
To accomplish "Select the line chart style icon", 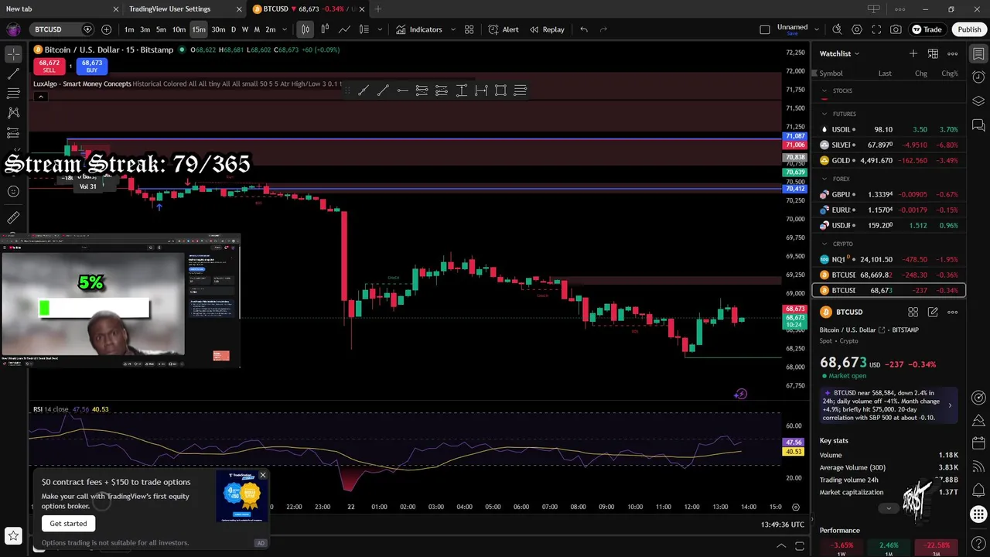I will pos(344,29).
